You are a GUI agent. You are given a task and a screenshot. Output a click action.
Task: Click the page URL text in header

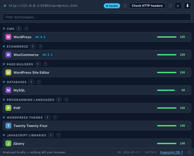pyautogui.click(x=43, y=6)
